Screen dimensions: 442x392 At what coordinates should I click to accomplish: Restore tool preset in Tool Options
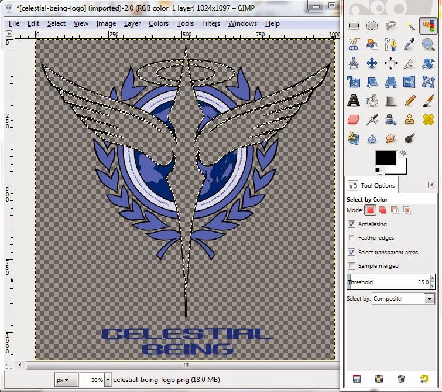coord(379,379)
